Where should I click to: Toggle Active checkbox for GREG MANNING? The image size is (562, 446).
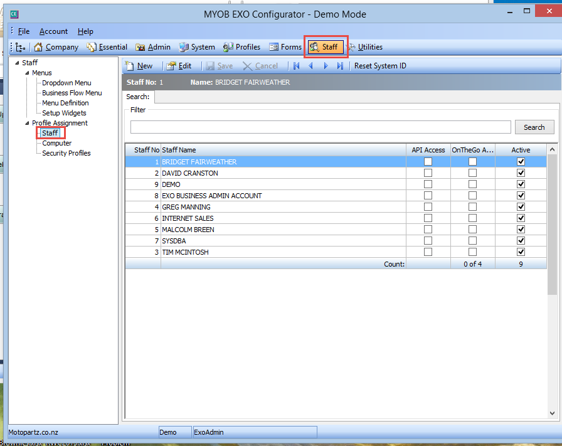[x=521, y=207]
